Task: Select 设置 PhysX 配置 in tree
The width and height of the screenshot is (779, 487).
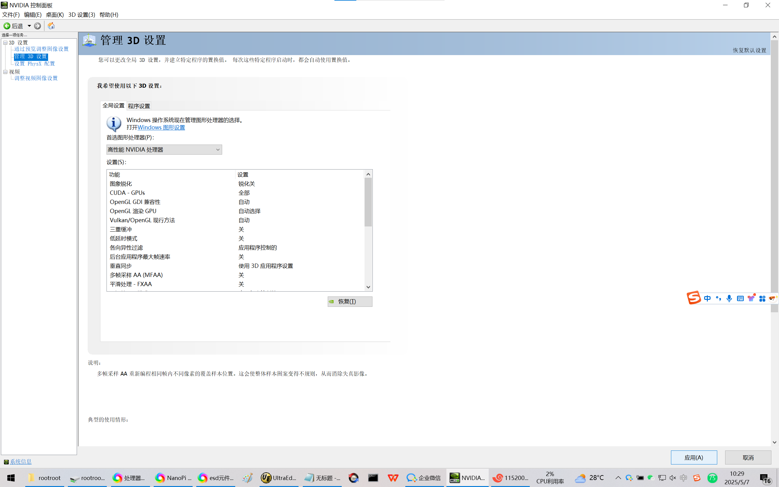Action: click(34, 64)
